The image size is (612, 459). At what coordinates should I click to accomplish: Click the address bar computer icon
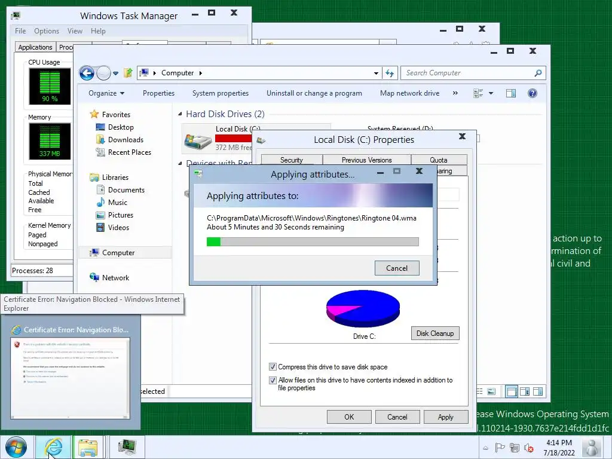(x=145, y=72)
